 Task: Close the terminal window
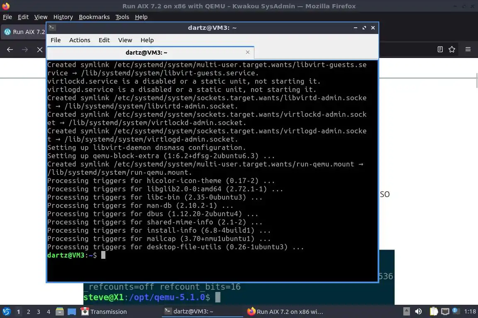[x=373, y=28]
